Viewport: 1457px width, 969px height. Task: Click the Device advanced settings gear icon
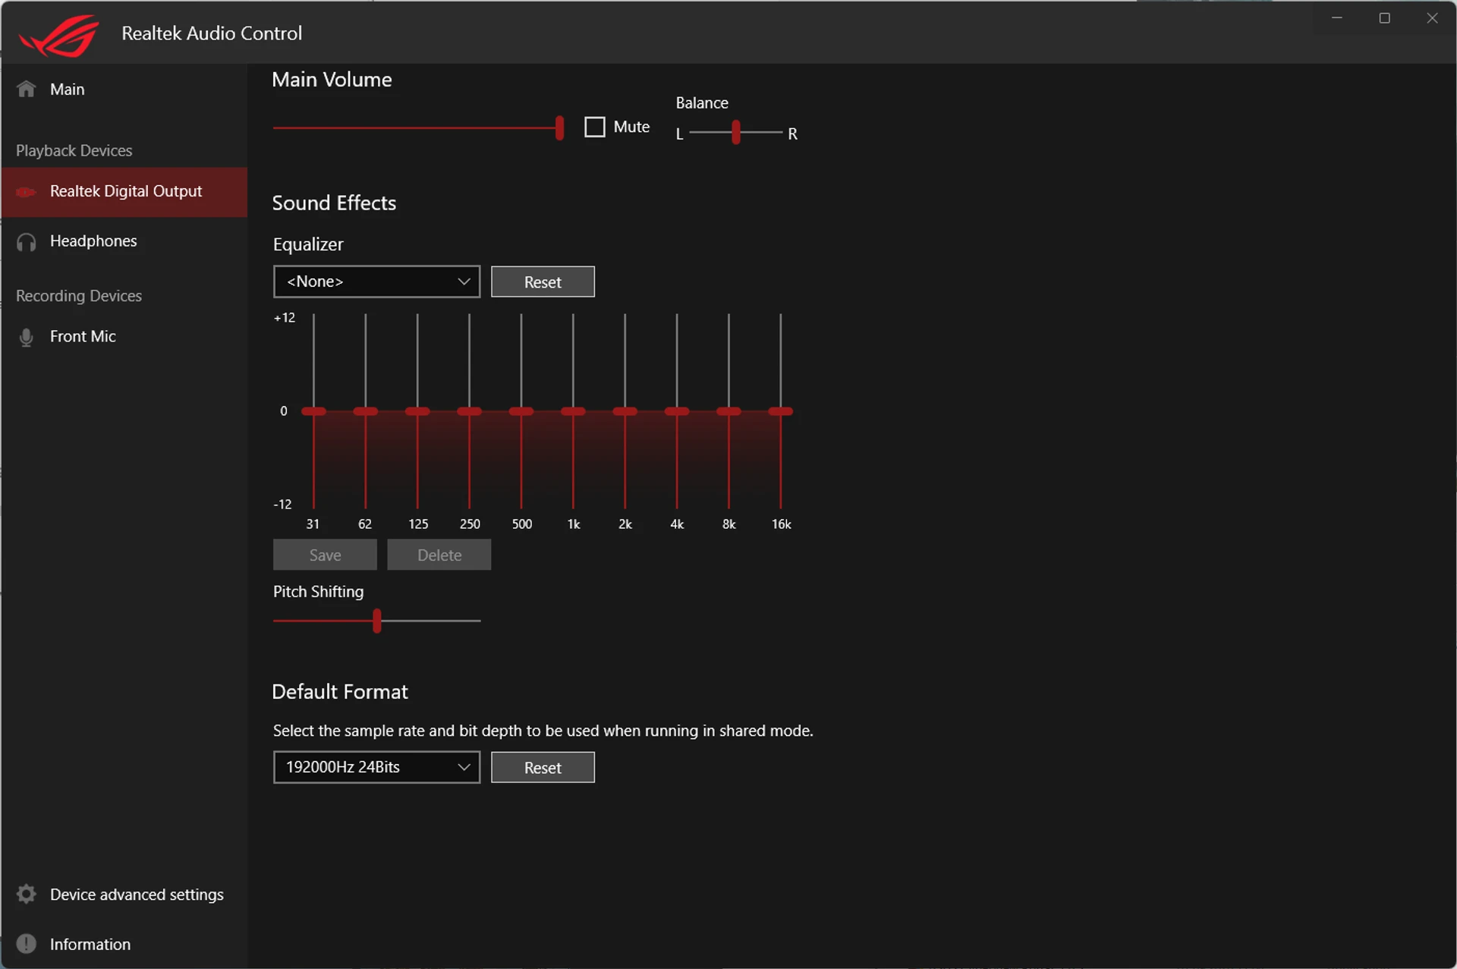[x=27, y=894]
